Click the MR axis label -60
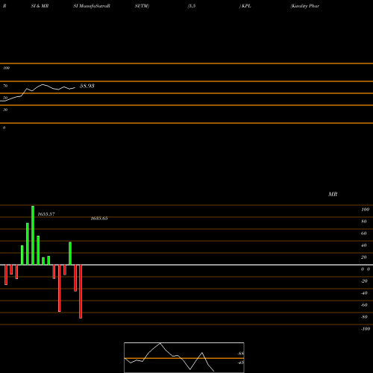373x373 pixels. (x=364, y=305)
